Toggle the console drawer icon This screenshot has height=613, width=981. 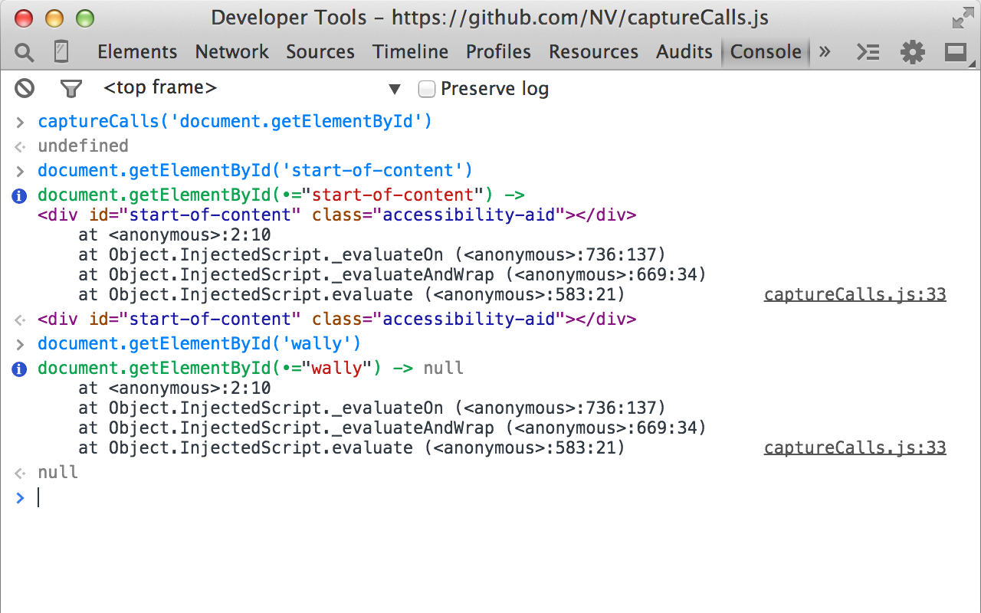(x=868, y=52)
